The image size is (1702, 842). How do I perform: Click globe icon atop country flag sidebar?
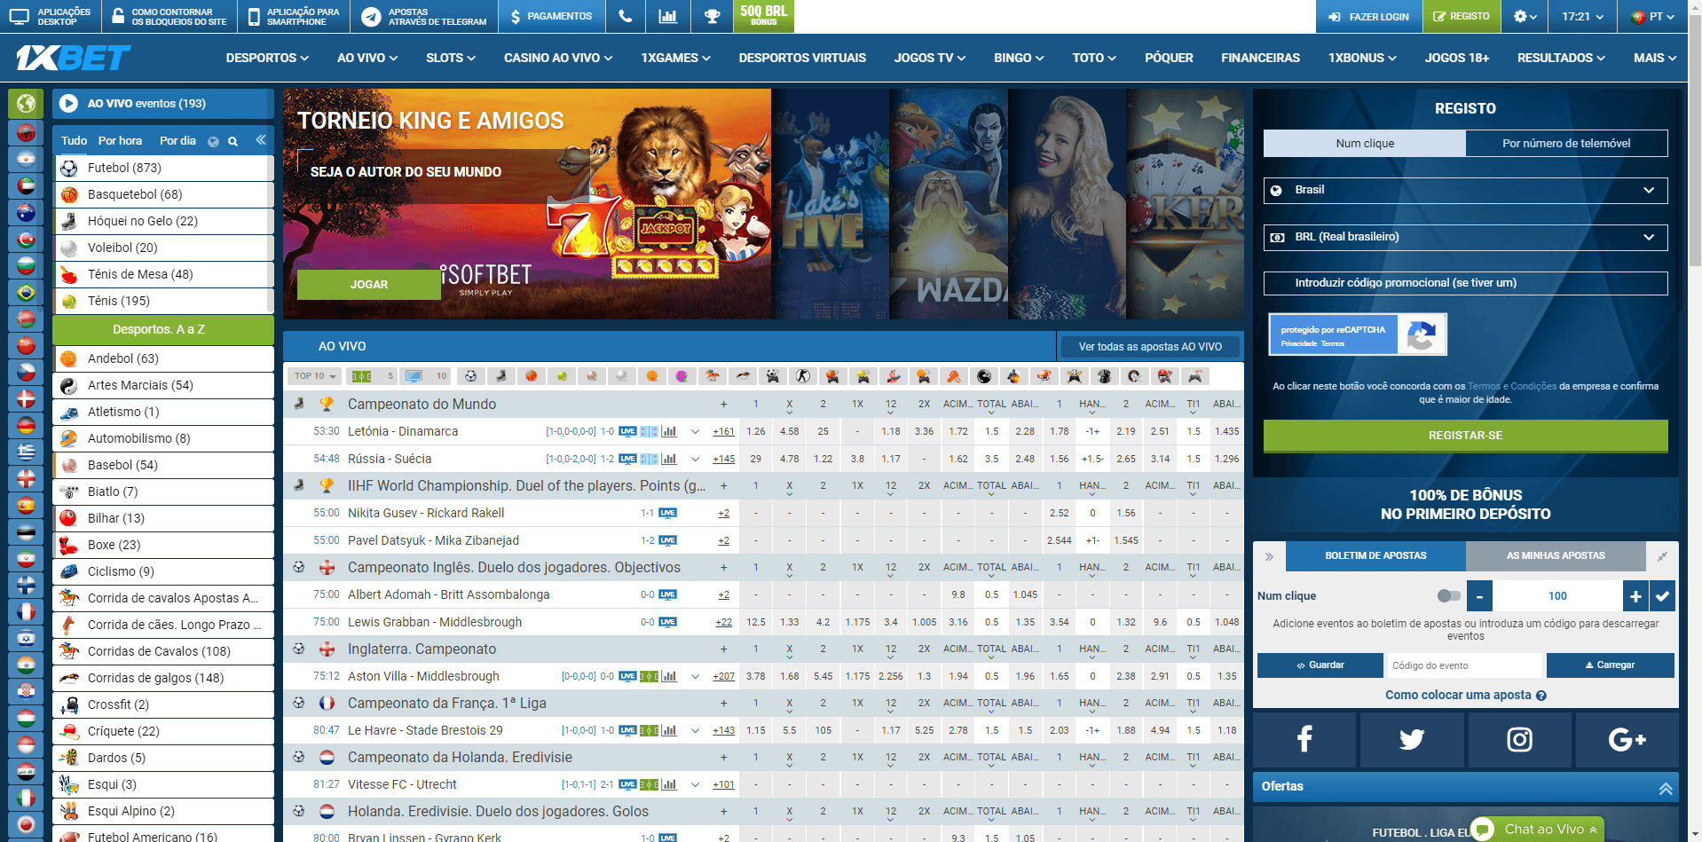pyautogui.click(x=26, y=103)
